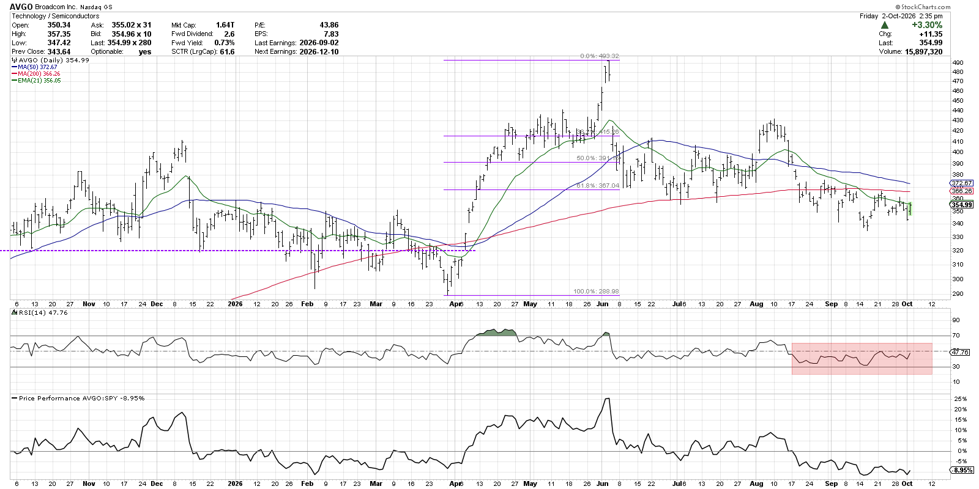
Task: Click the black 354.99 tag on price axis
Action: pos(961,205)
